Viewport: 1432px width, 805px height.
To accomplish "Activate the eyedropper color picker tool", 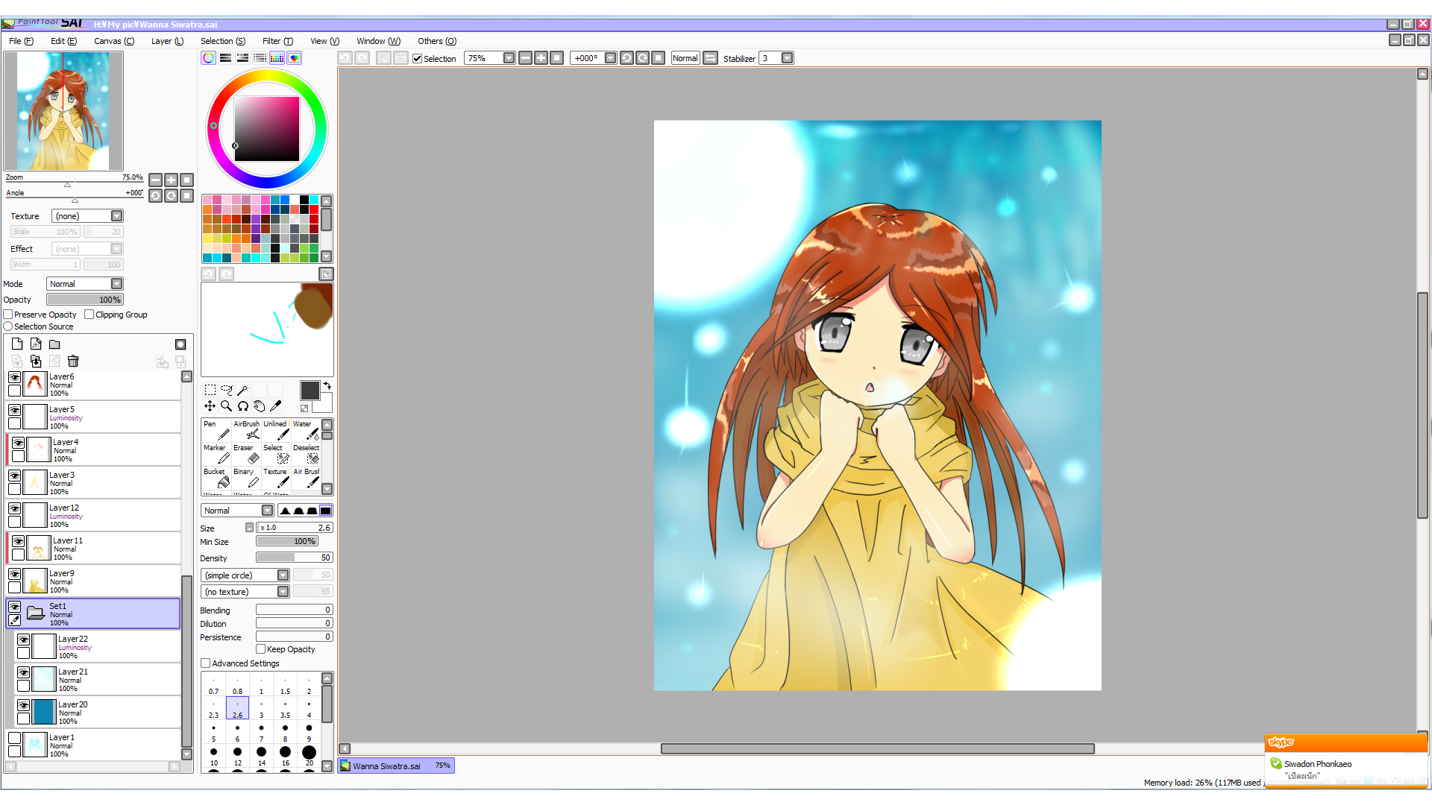I will pyautogui.click(x=276, y=406).
